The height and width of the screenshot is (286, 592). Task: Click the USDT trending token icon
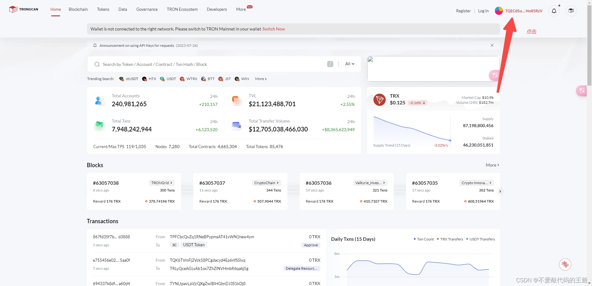162,79
